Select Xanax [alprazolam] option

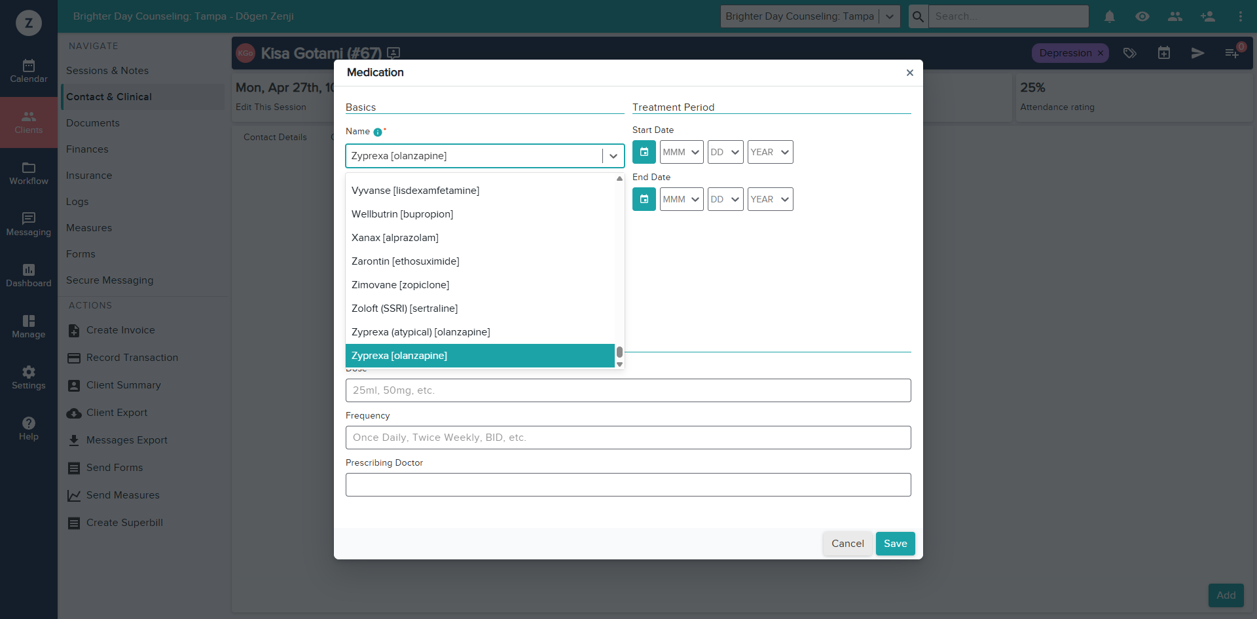coord(480,238)
